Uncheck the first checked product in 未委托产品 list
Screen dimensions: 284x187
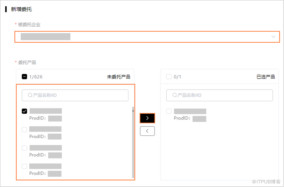(x=25, y=111)
